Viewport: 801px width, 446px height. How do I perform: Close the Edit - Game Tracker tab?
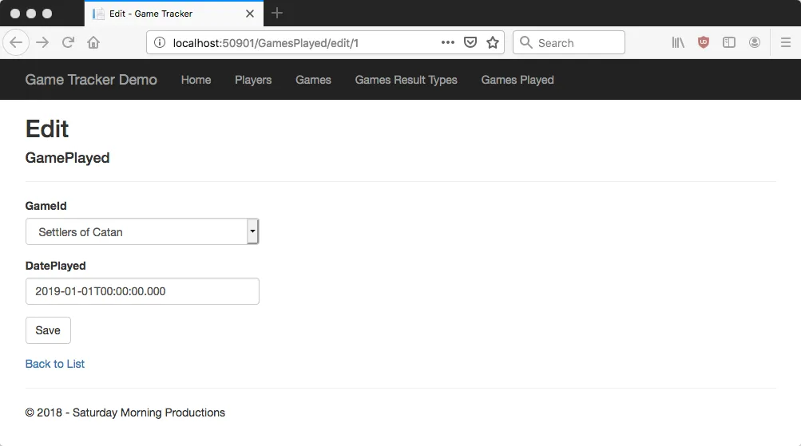(250, 14)
